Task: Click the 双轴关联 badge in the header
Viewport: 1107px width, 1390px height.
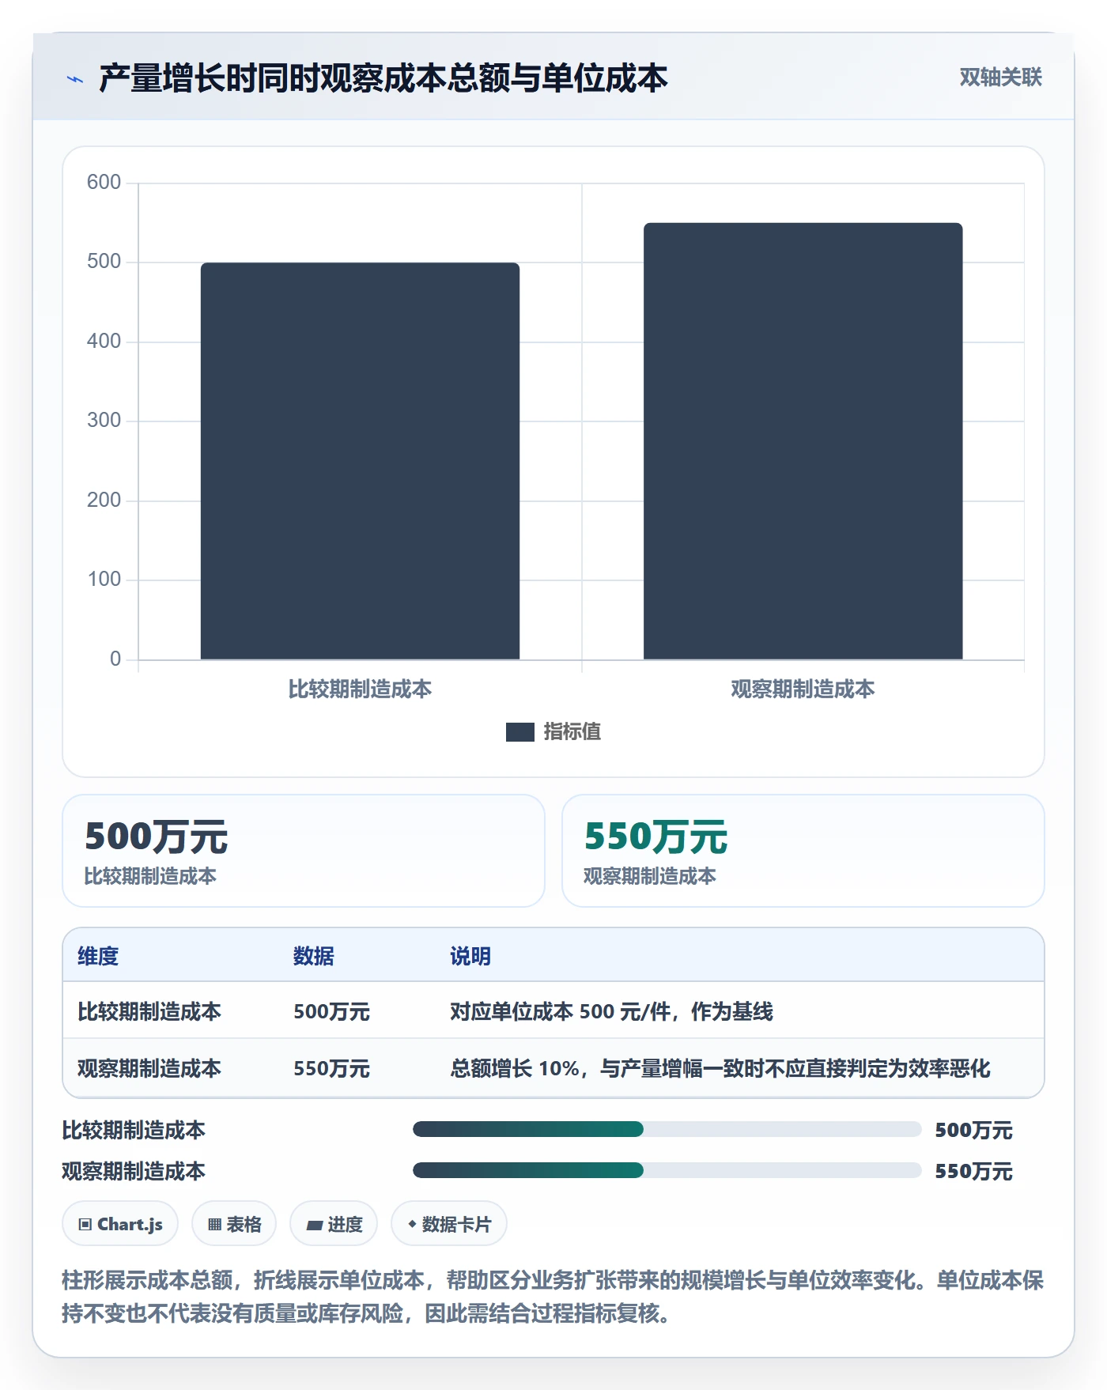Action: 1000,77
